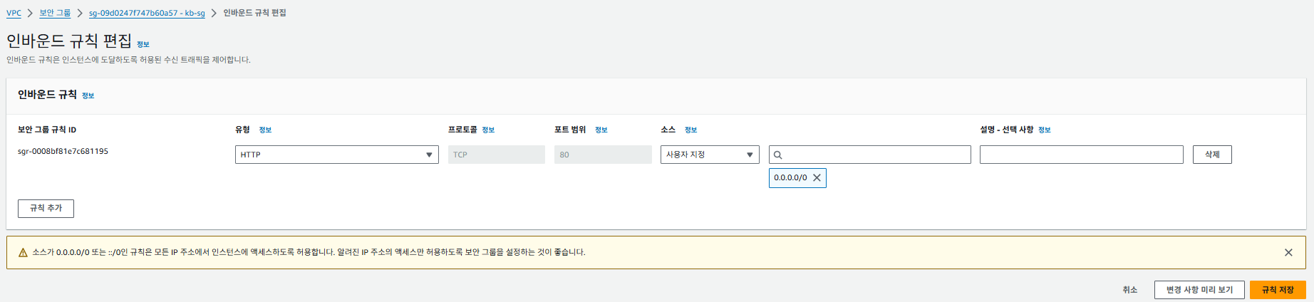The image size is (1314, 302).
Task: Open the HTTP type dropdown
Action: (336, 155)
